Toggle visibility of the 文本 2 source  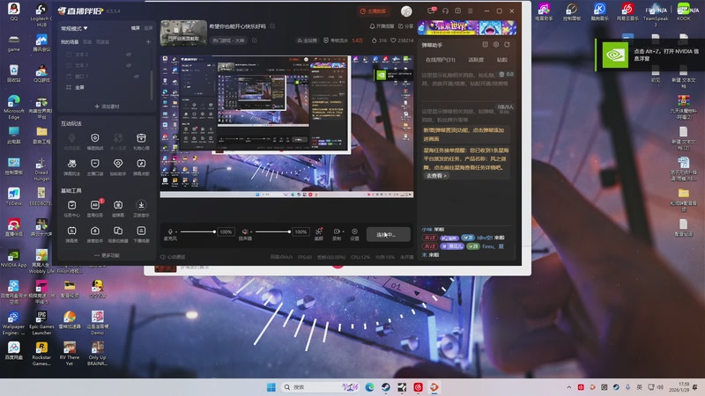click(x=129, y=55)
